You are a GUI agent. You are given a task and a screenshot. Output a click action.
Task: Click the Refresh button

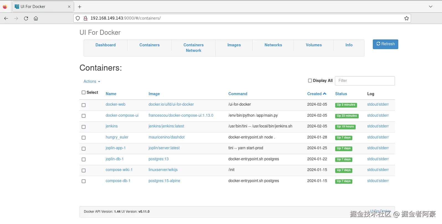(385, 44)
